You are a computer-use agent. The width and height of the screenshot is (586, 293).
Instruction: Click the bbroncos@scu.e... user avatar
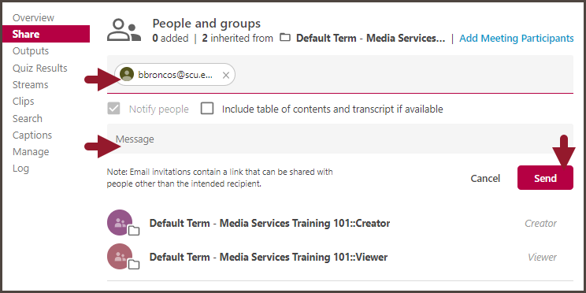127,74
